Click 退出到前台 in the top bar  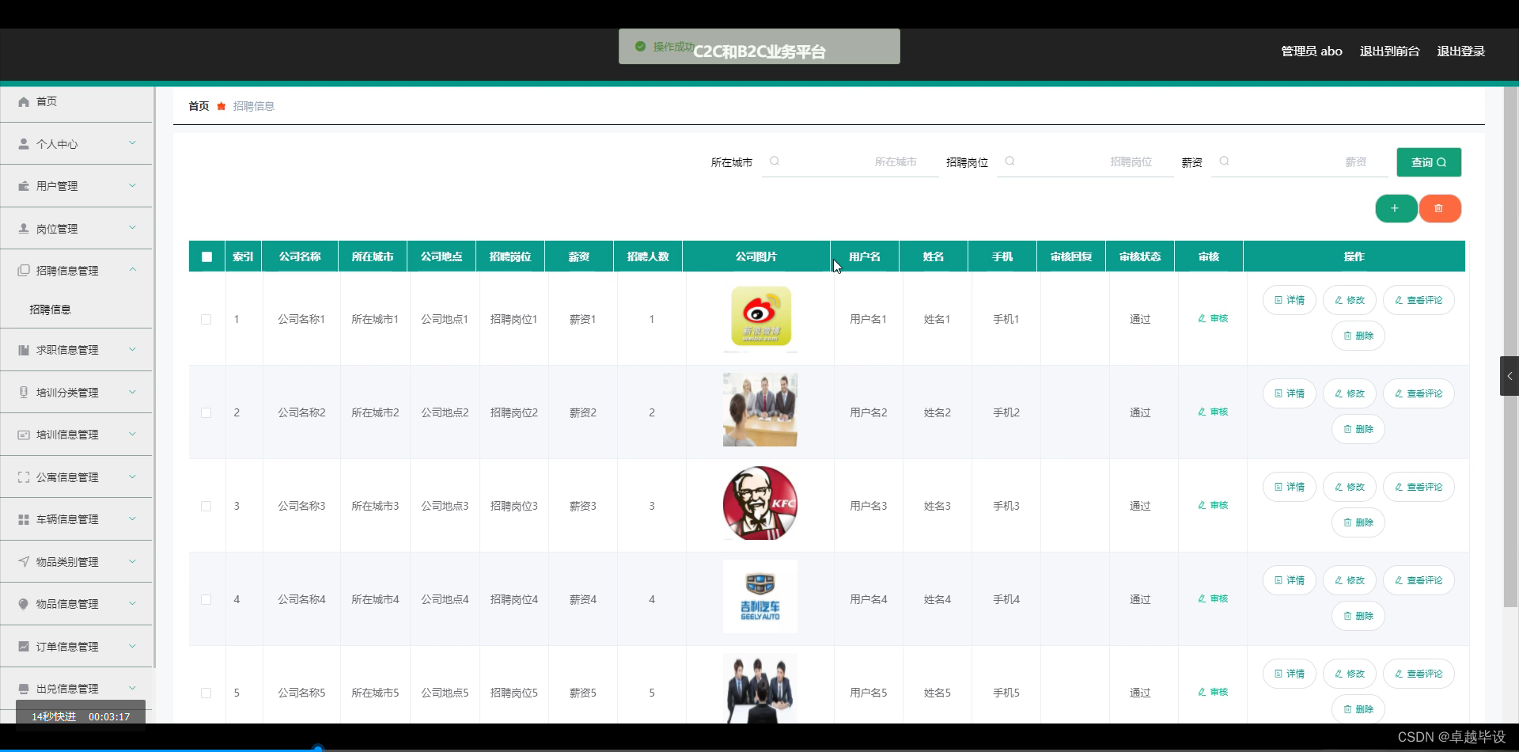[1388, 51]
